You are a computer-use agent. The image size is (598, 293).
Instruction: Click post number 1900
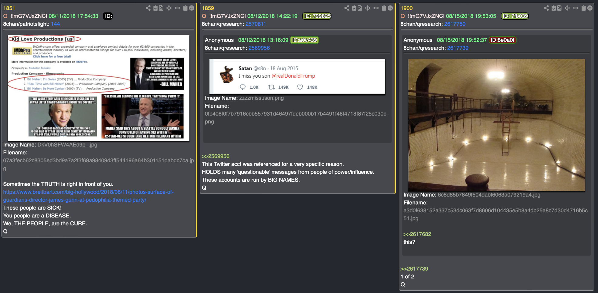tap(406, 8)
